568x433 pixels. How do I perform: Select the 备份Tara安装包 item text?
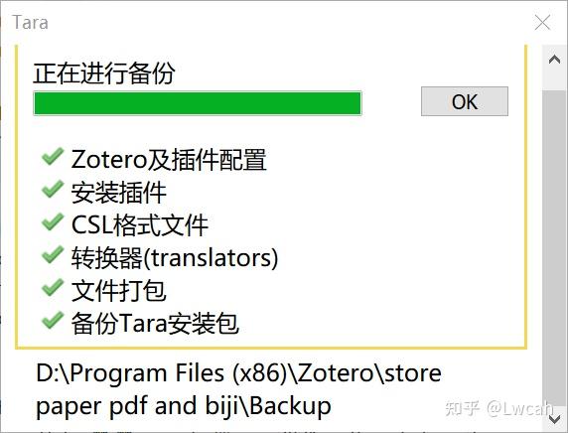click(155, 323)
